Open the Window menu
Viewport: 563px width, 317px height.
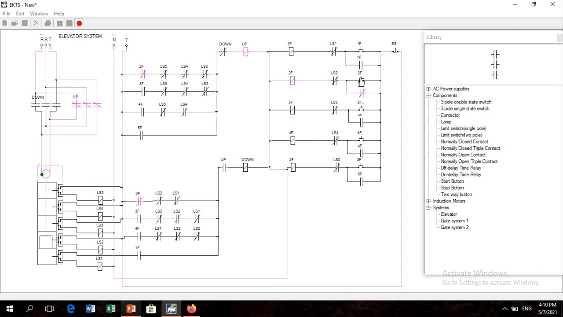[39, 14]
